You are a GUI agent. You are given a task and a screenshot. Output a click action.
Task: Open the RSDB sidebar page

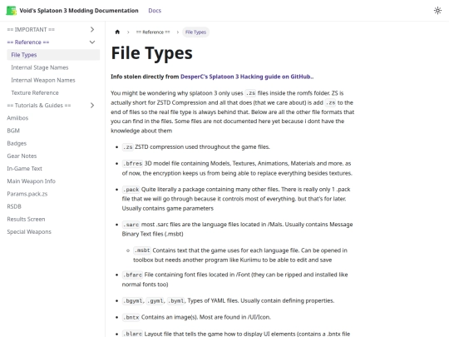[14, 206]
